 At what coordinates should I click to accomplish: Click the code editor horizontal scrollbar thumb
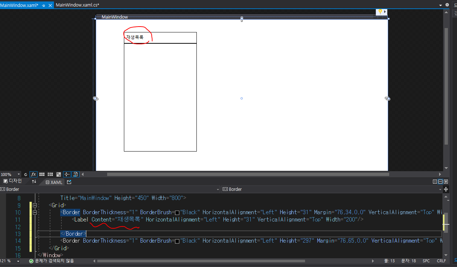click(201, 261)
